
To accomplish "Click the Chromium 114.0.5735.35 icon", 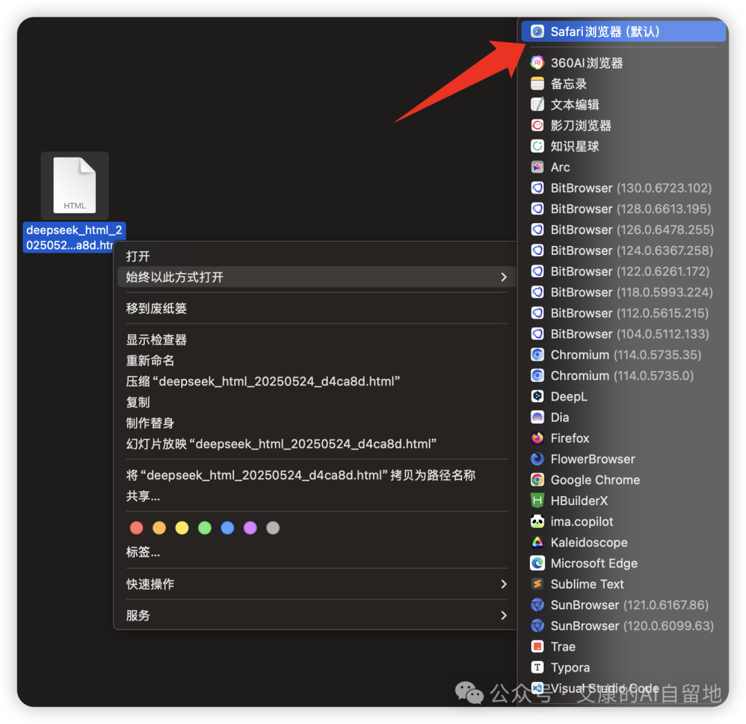I will click(x=537, y=354).
